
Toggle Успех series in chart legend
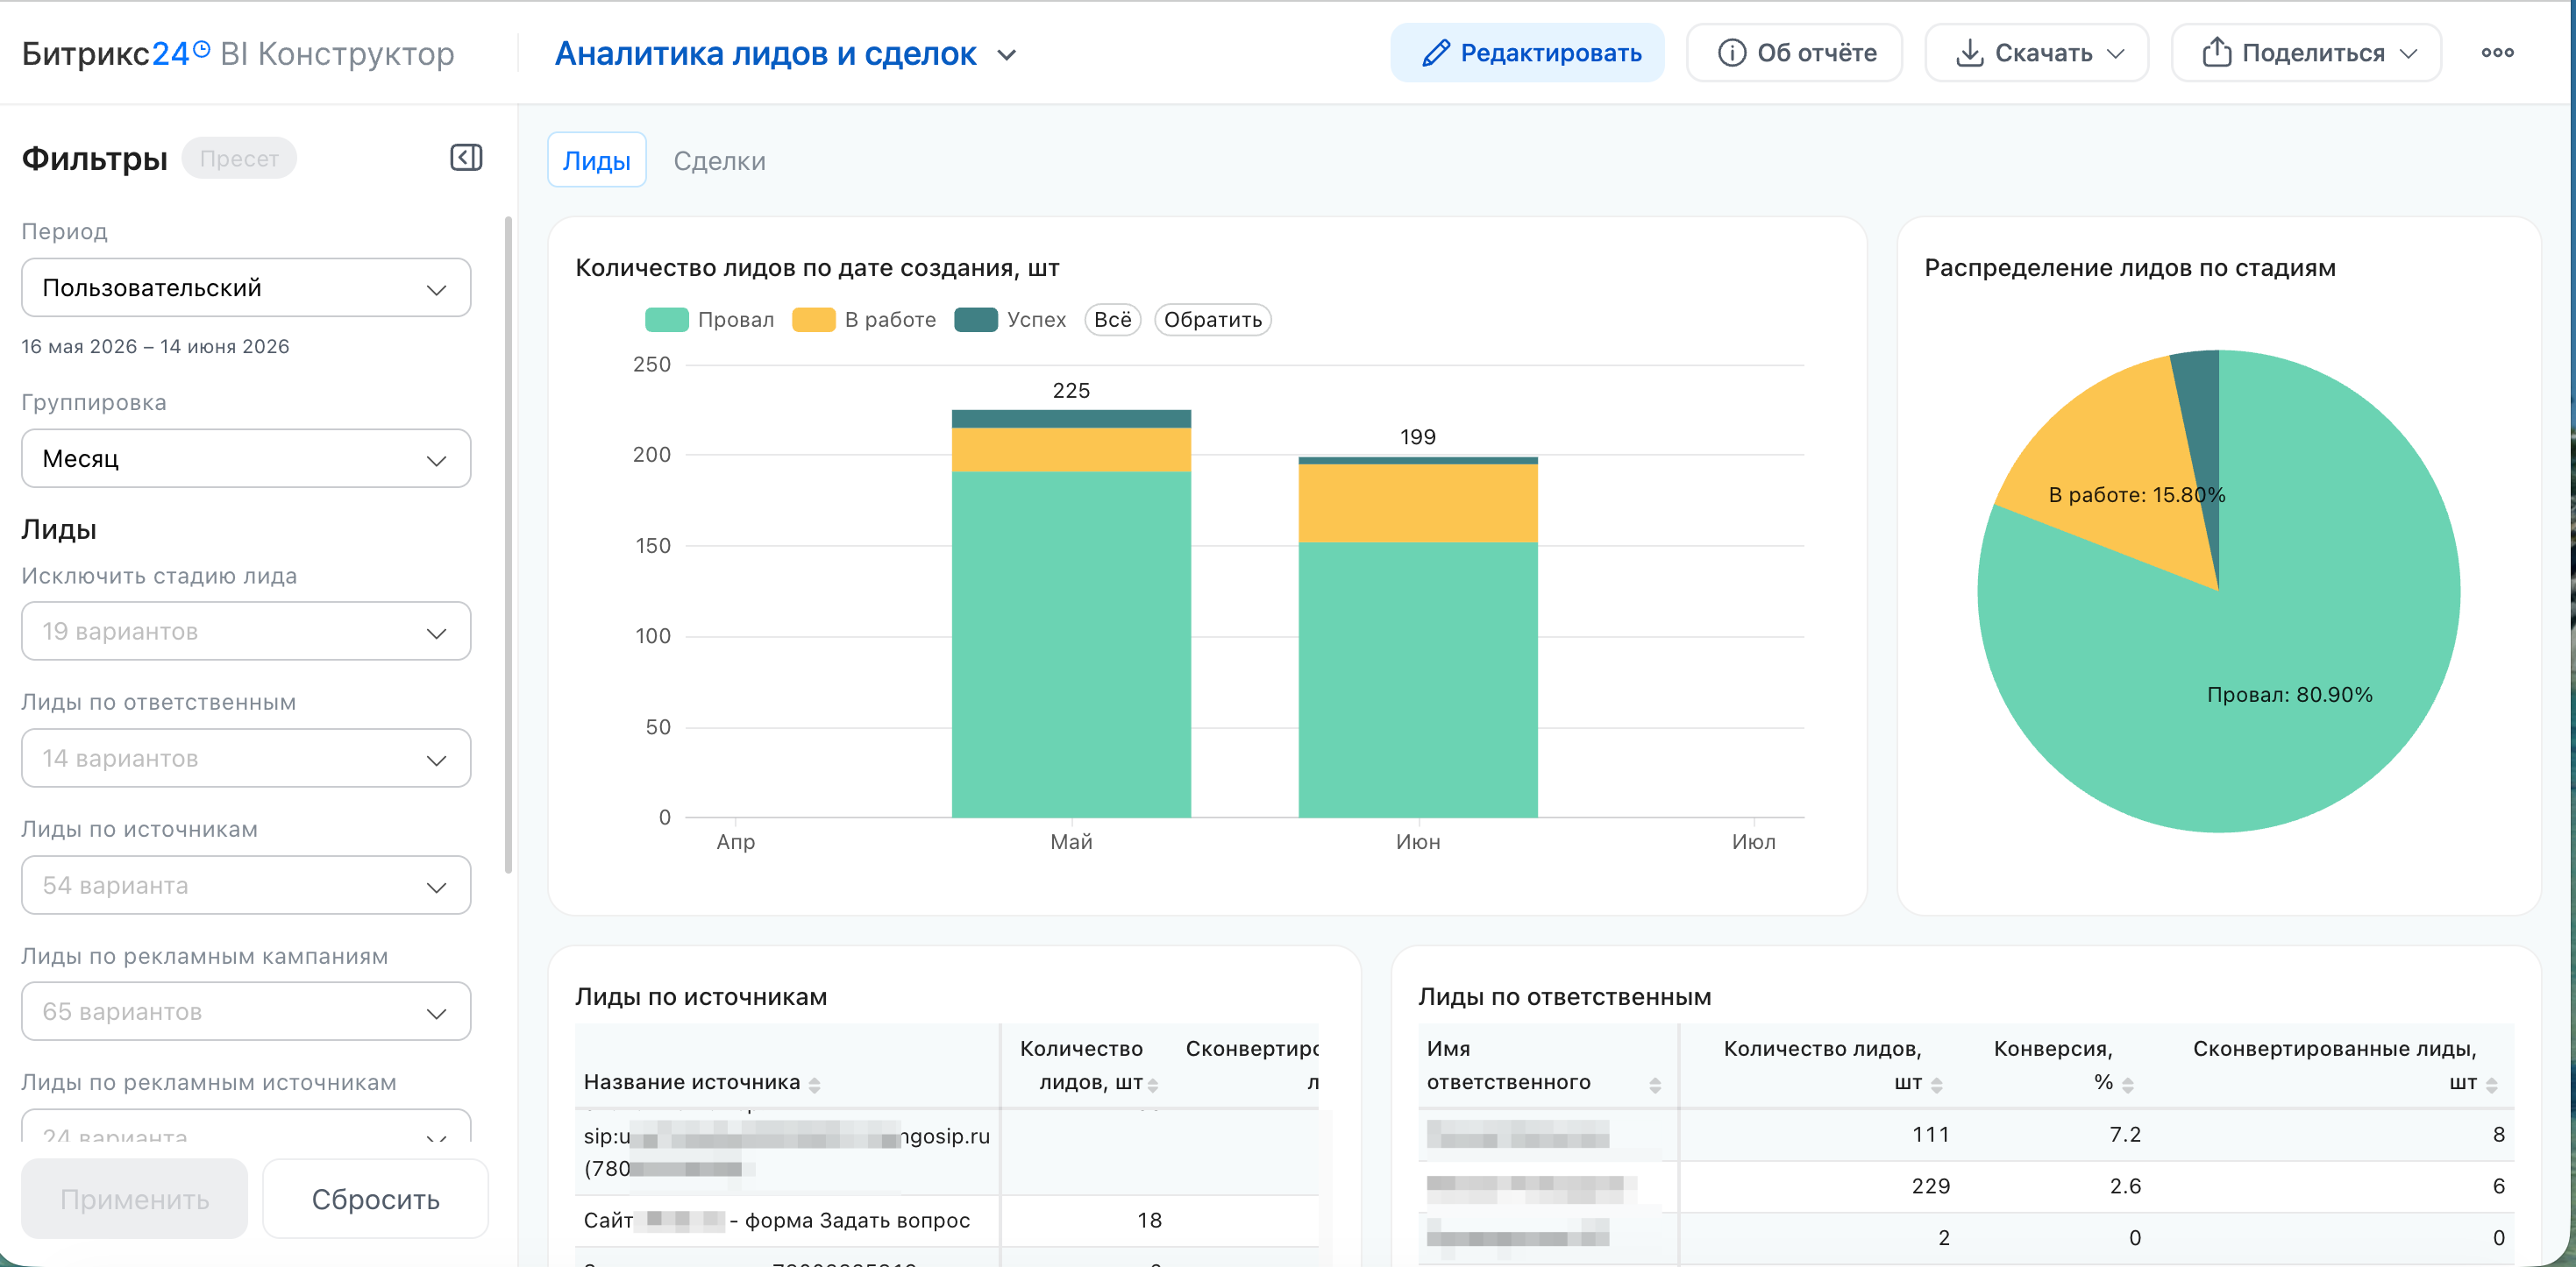1010,320
